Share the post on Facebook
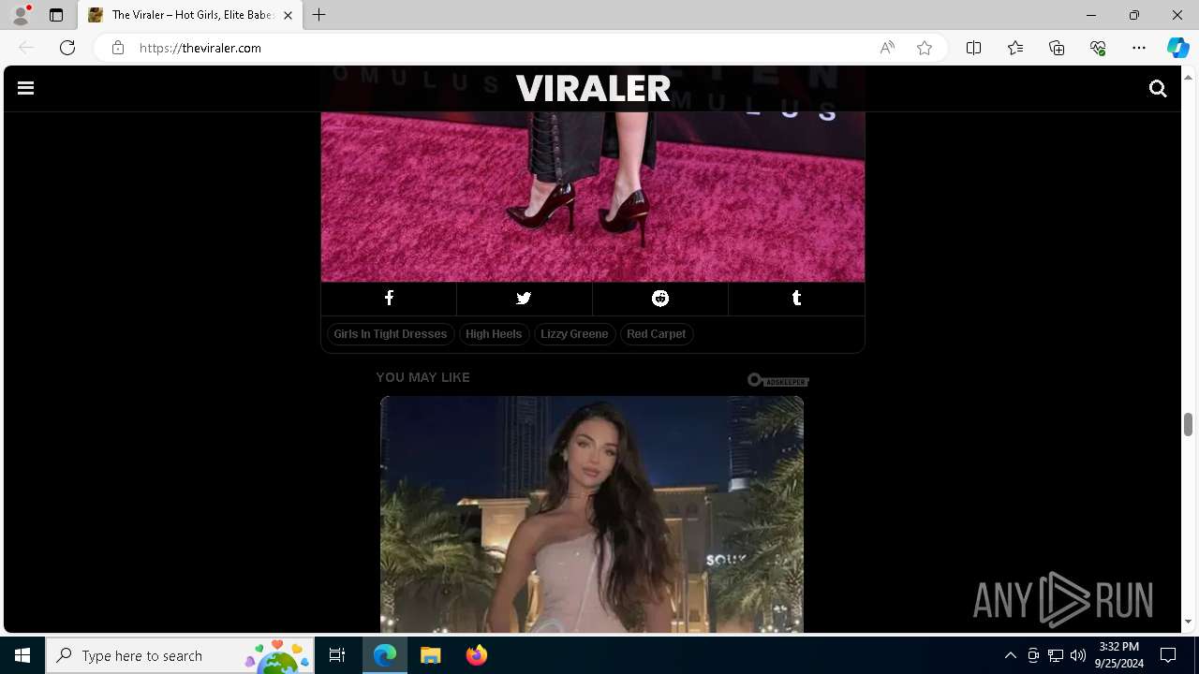This screenshot has width=1199, height=674. [x=389, y=299]
